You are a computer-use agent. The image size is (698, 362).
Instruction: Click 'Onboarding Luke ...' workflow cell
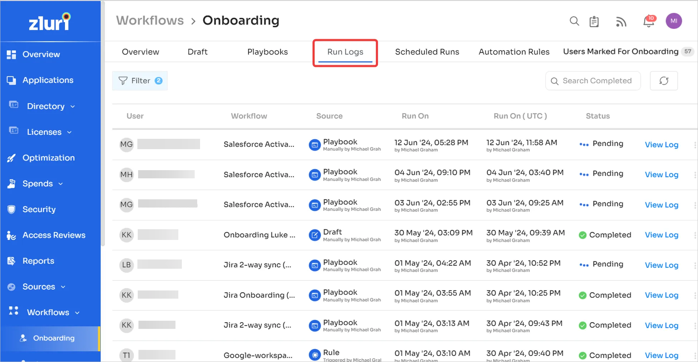click(x=259, y=235)
